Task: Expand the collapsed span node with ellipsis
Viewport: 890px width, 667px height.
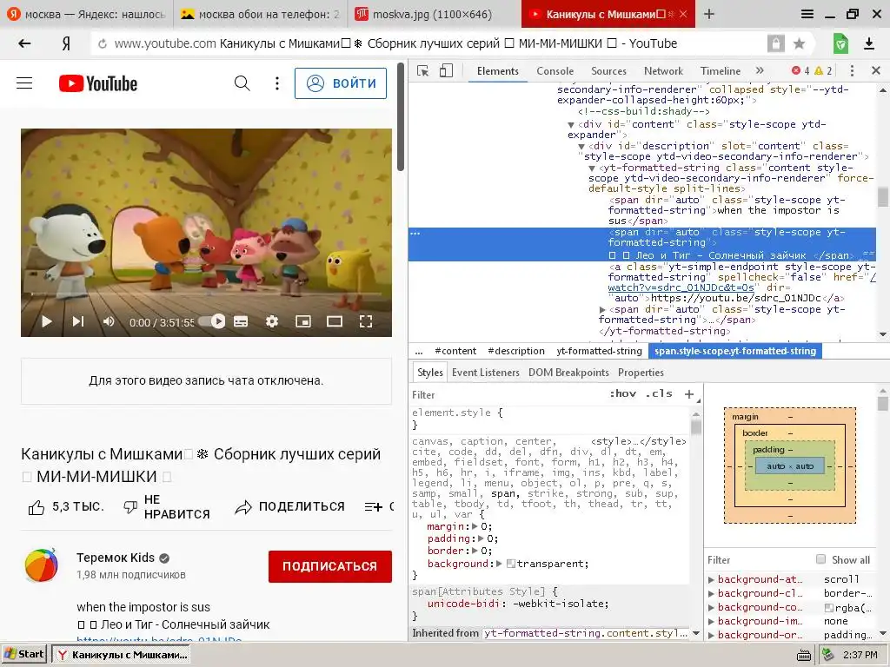Action: 603,310
